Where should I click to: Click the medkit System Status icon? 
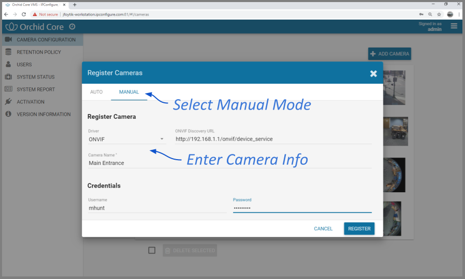(8, 76)
